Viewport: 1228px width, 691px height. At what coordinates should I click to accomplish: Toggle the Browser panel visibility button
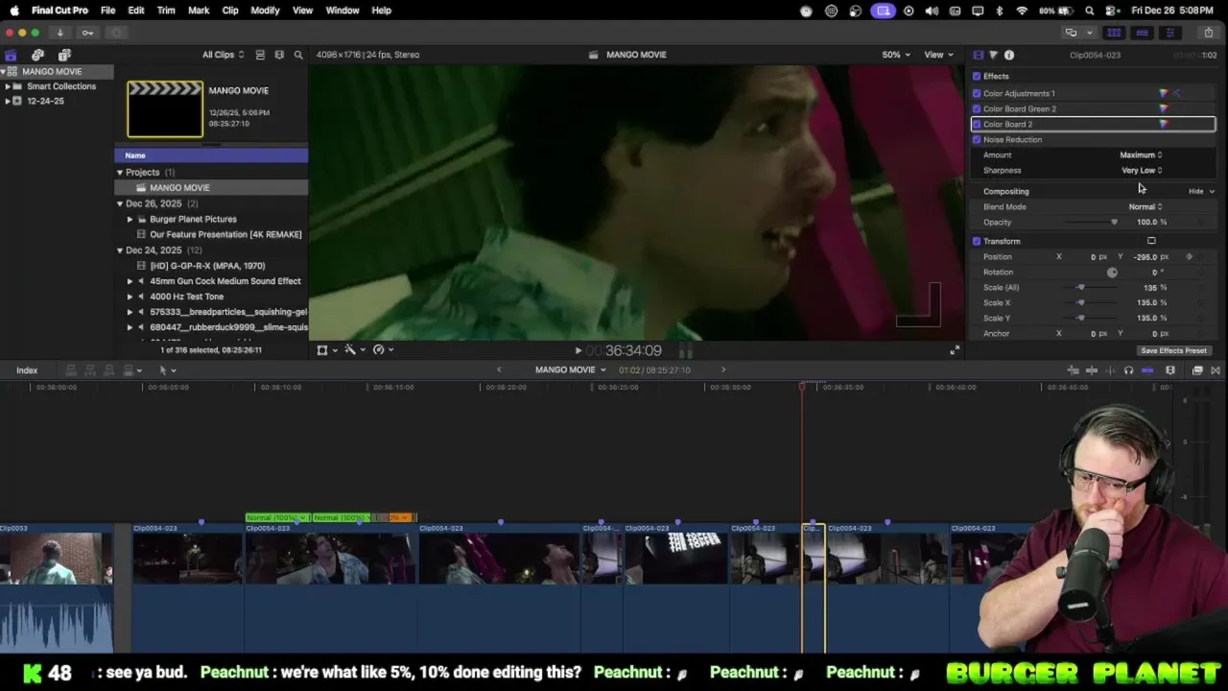click(x=1114, y=33)
